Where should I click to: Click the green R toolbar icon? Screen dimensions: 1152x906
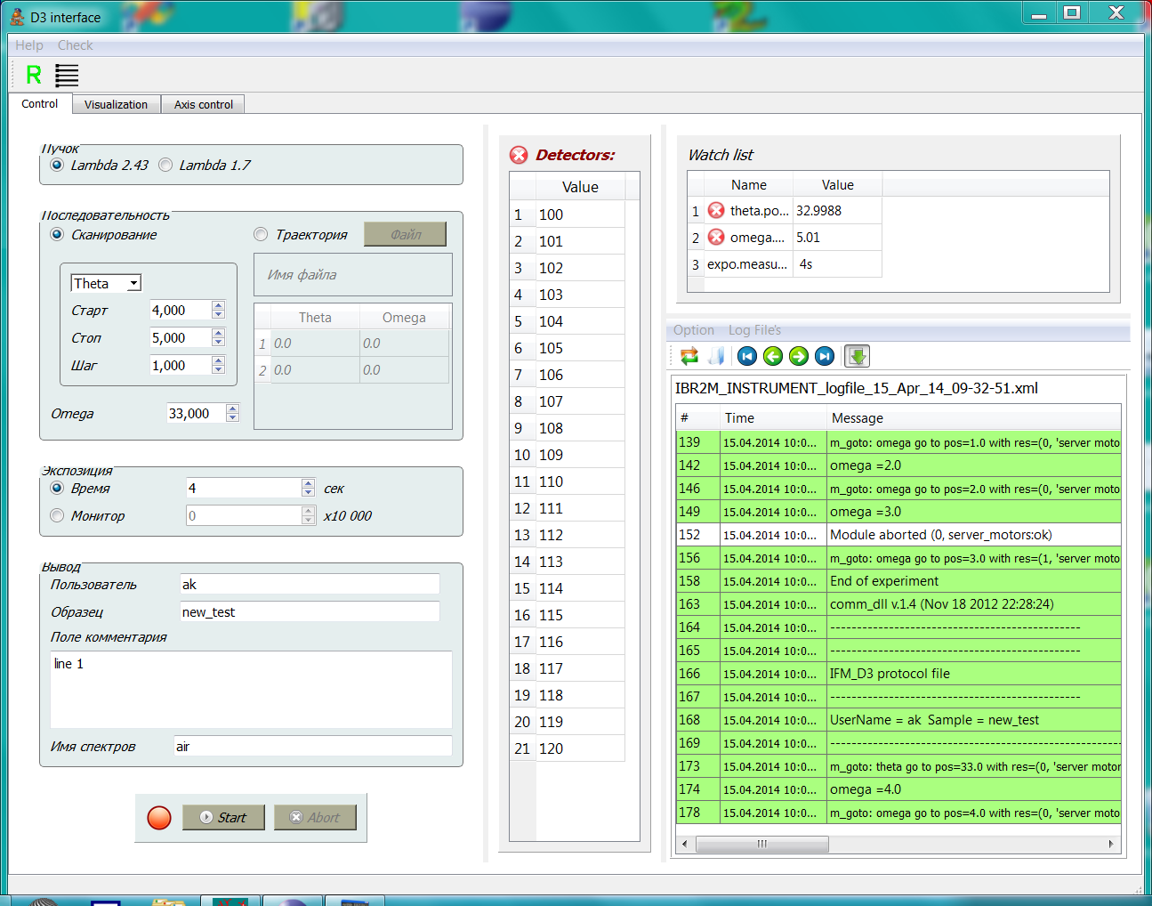tap(34, 76)
